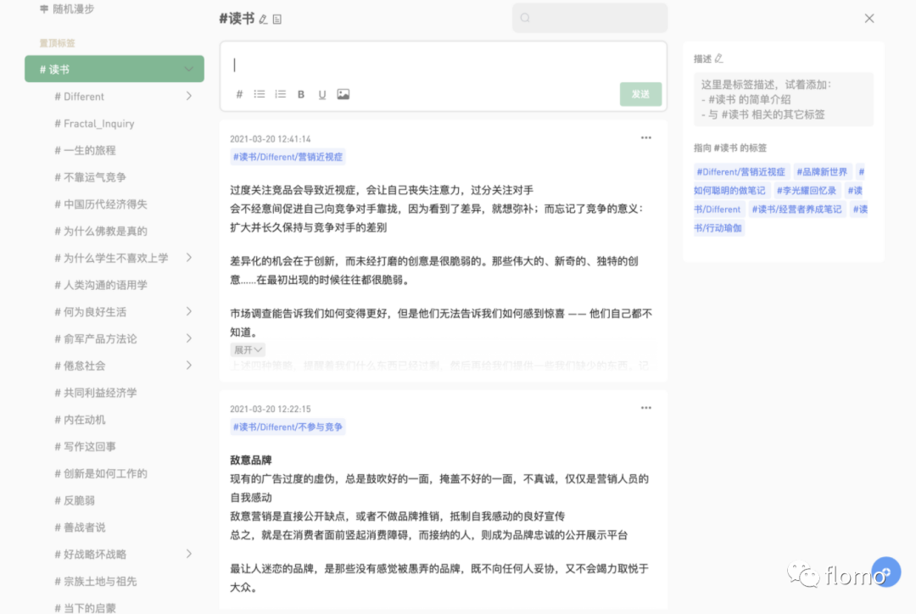Apply bold formatting with B icon
The image size is (916, 614).
(x=301, y=94)
